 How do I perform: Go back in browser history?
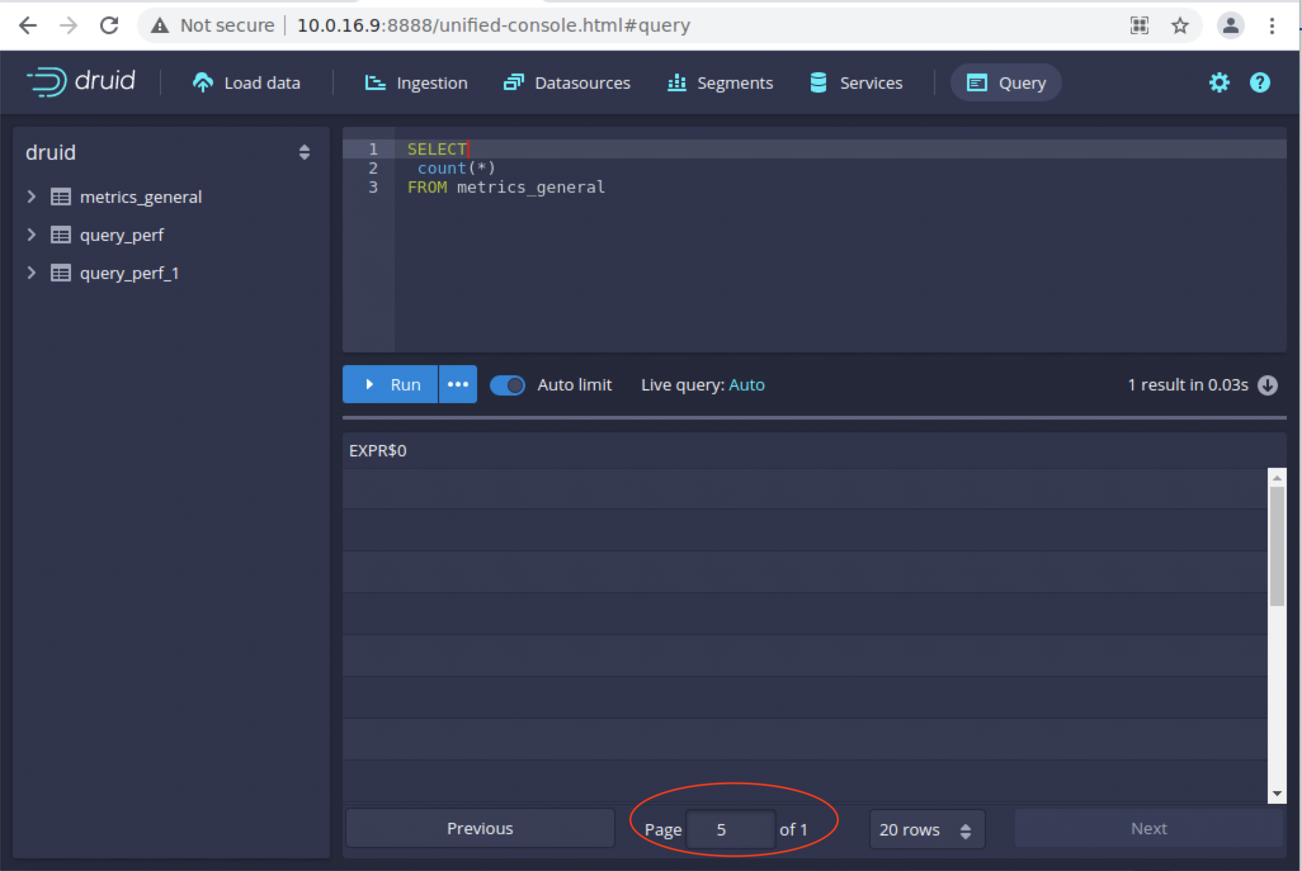point(28,25)
